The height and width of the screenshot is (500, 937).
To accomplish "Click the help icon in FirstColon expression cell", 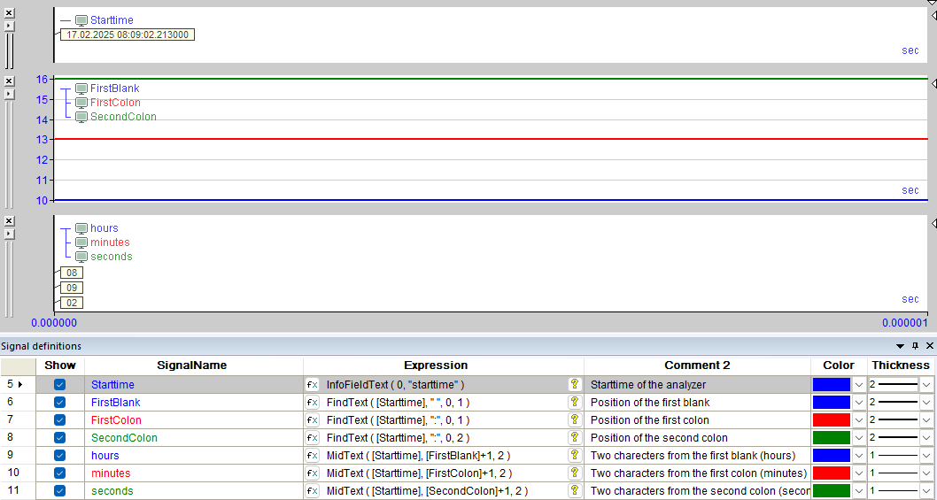I will (x=575, y=420).
